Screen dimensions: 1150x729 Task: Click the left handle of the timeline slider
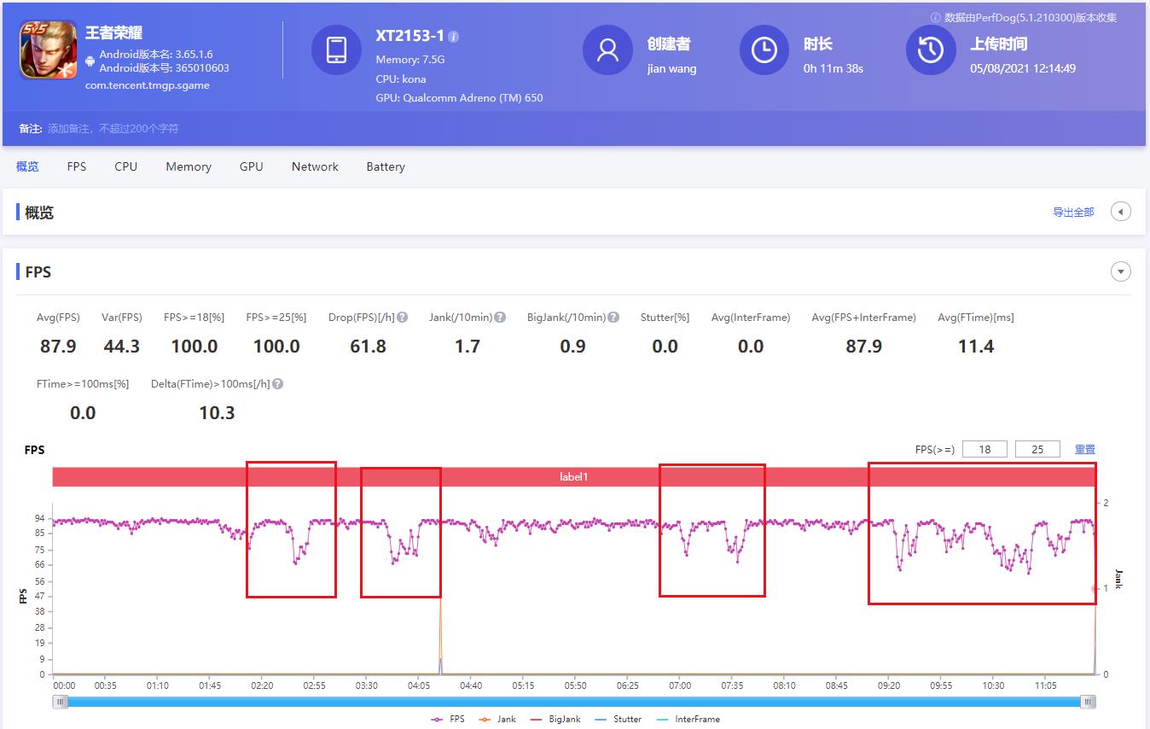coord(60,701)
